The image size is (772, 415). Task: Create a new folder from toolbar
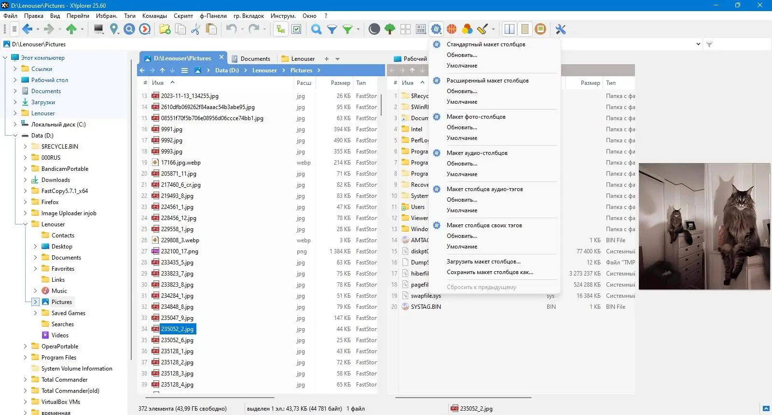pos(165,29)
